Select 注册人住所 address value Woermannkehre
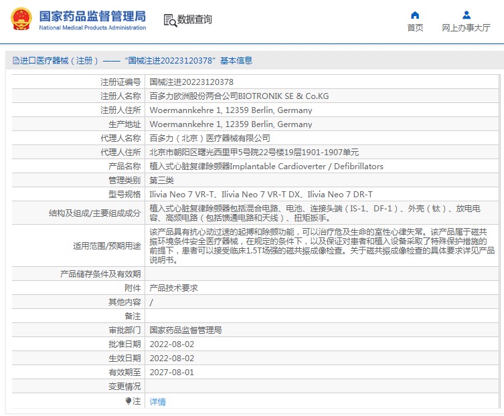 click(231, 110)
